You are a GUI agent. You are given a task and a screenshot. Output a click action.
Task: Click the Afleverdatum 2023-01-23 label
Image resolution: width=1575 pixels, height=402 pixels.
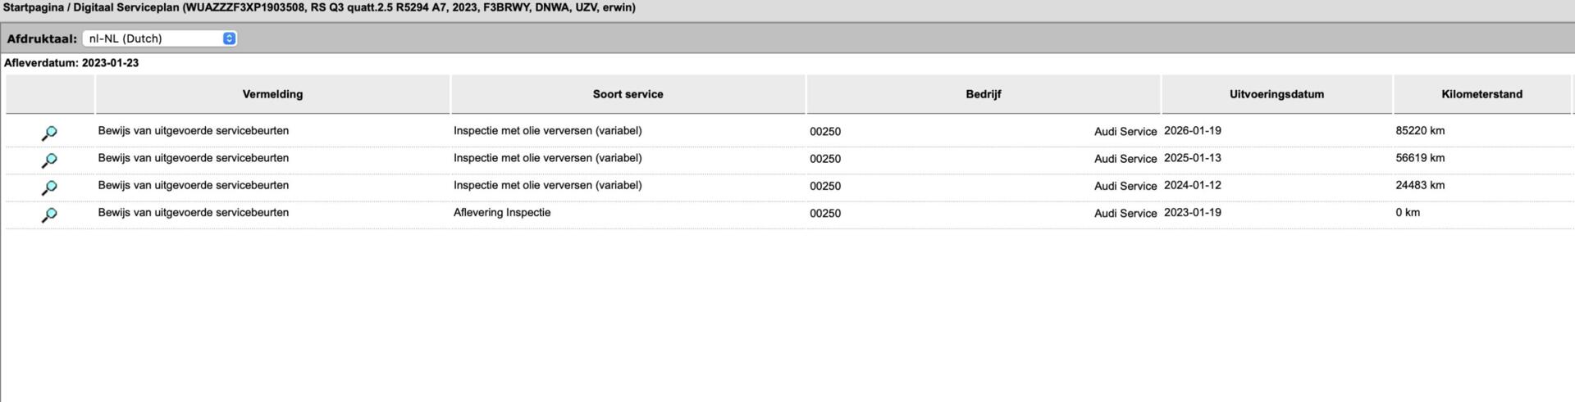[x=71, y=63]
